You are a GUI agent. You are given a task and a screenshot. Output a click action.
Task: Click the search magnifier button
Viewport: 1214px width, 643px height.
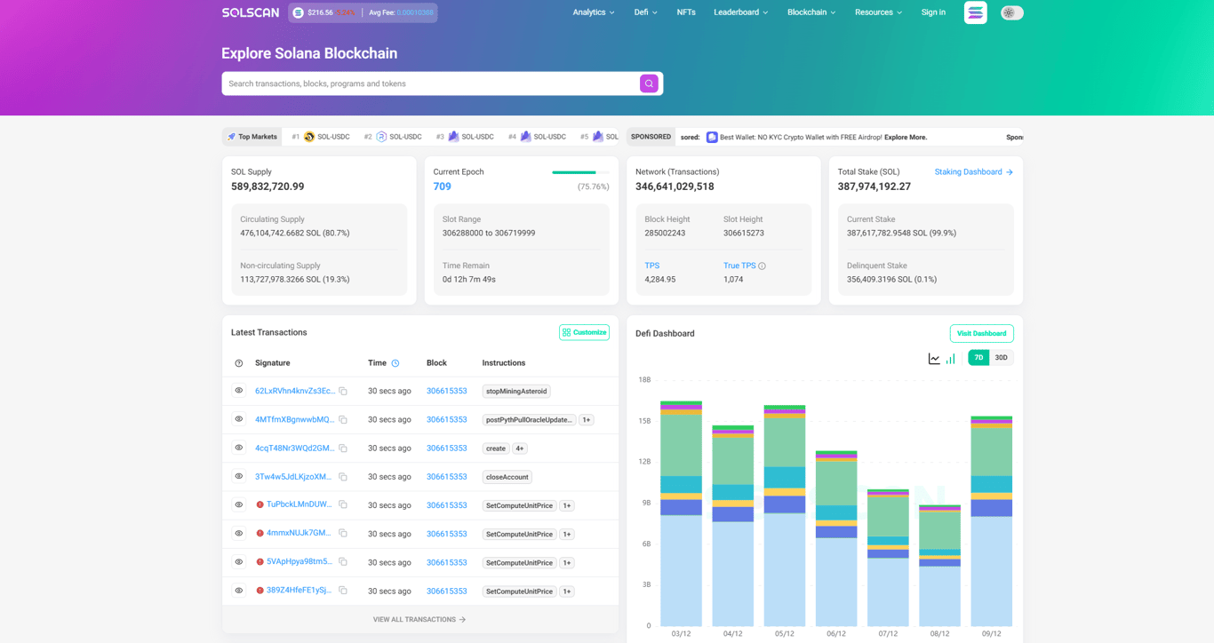tap(649, 83)
